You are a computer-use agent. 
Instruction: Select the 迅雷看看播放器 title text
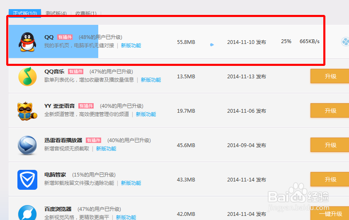pyautogui.click(x=63, y=140)
